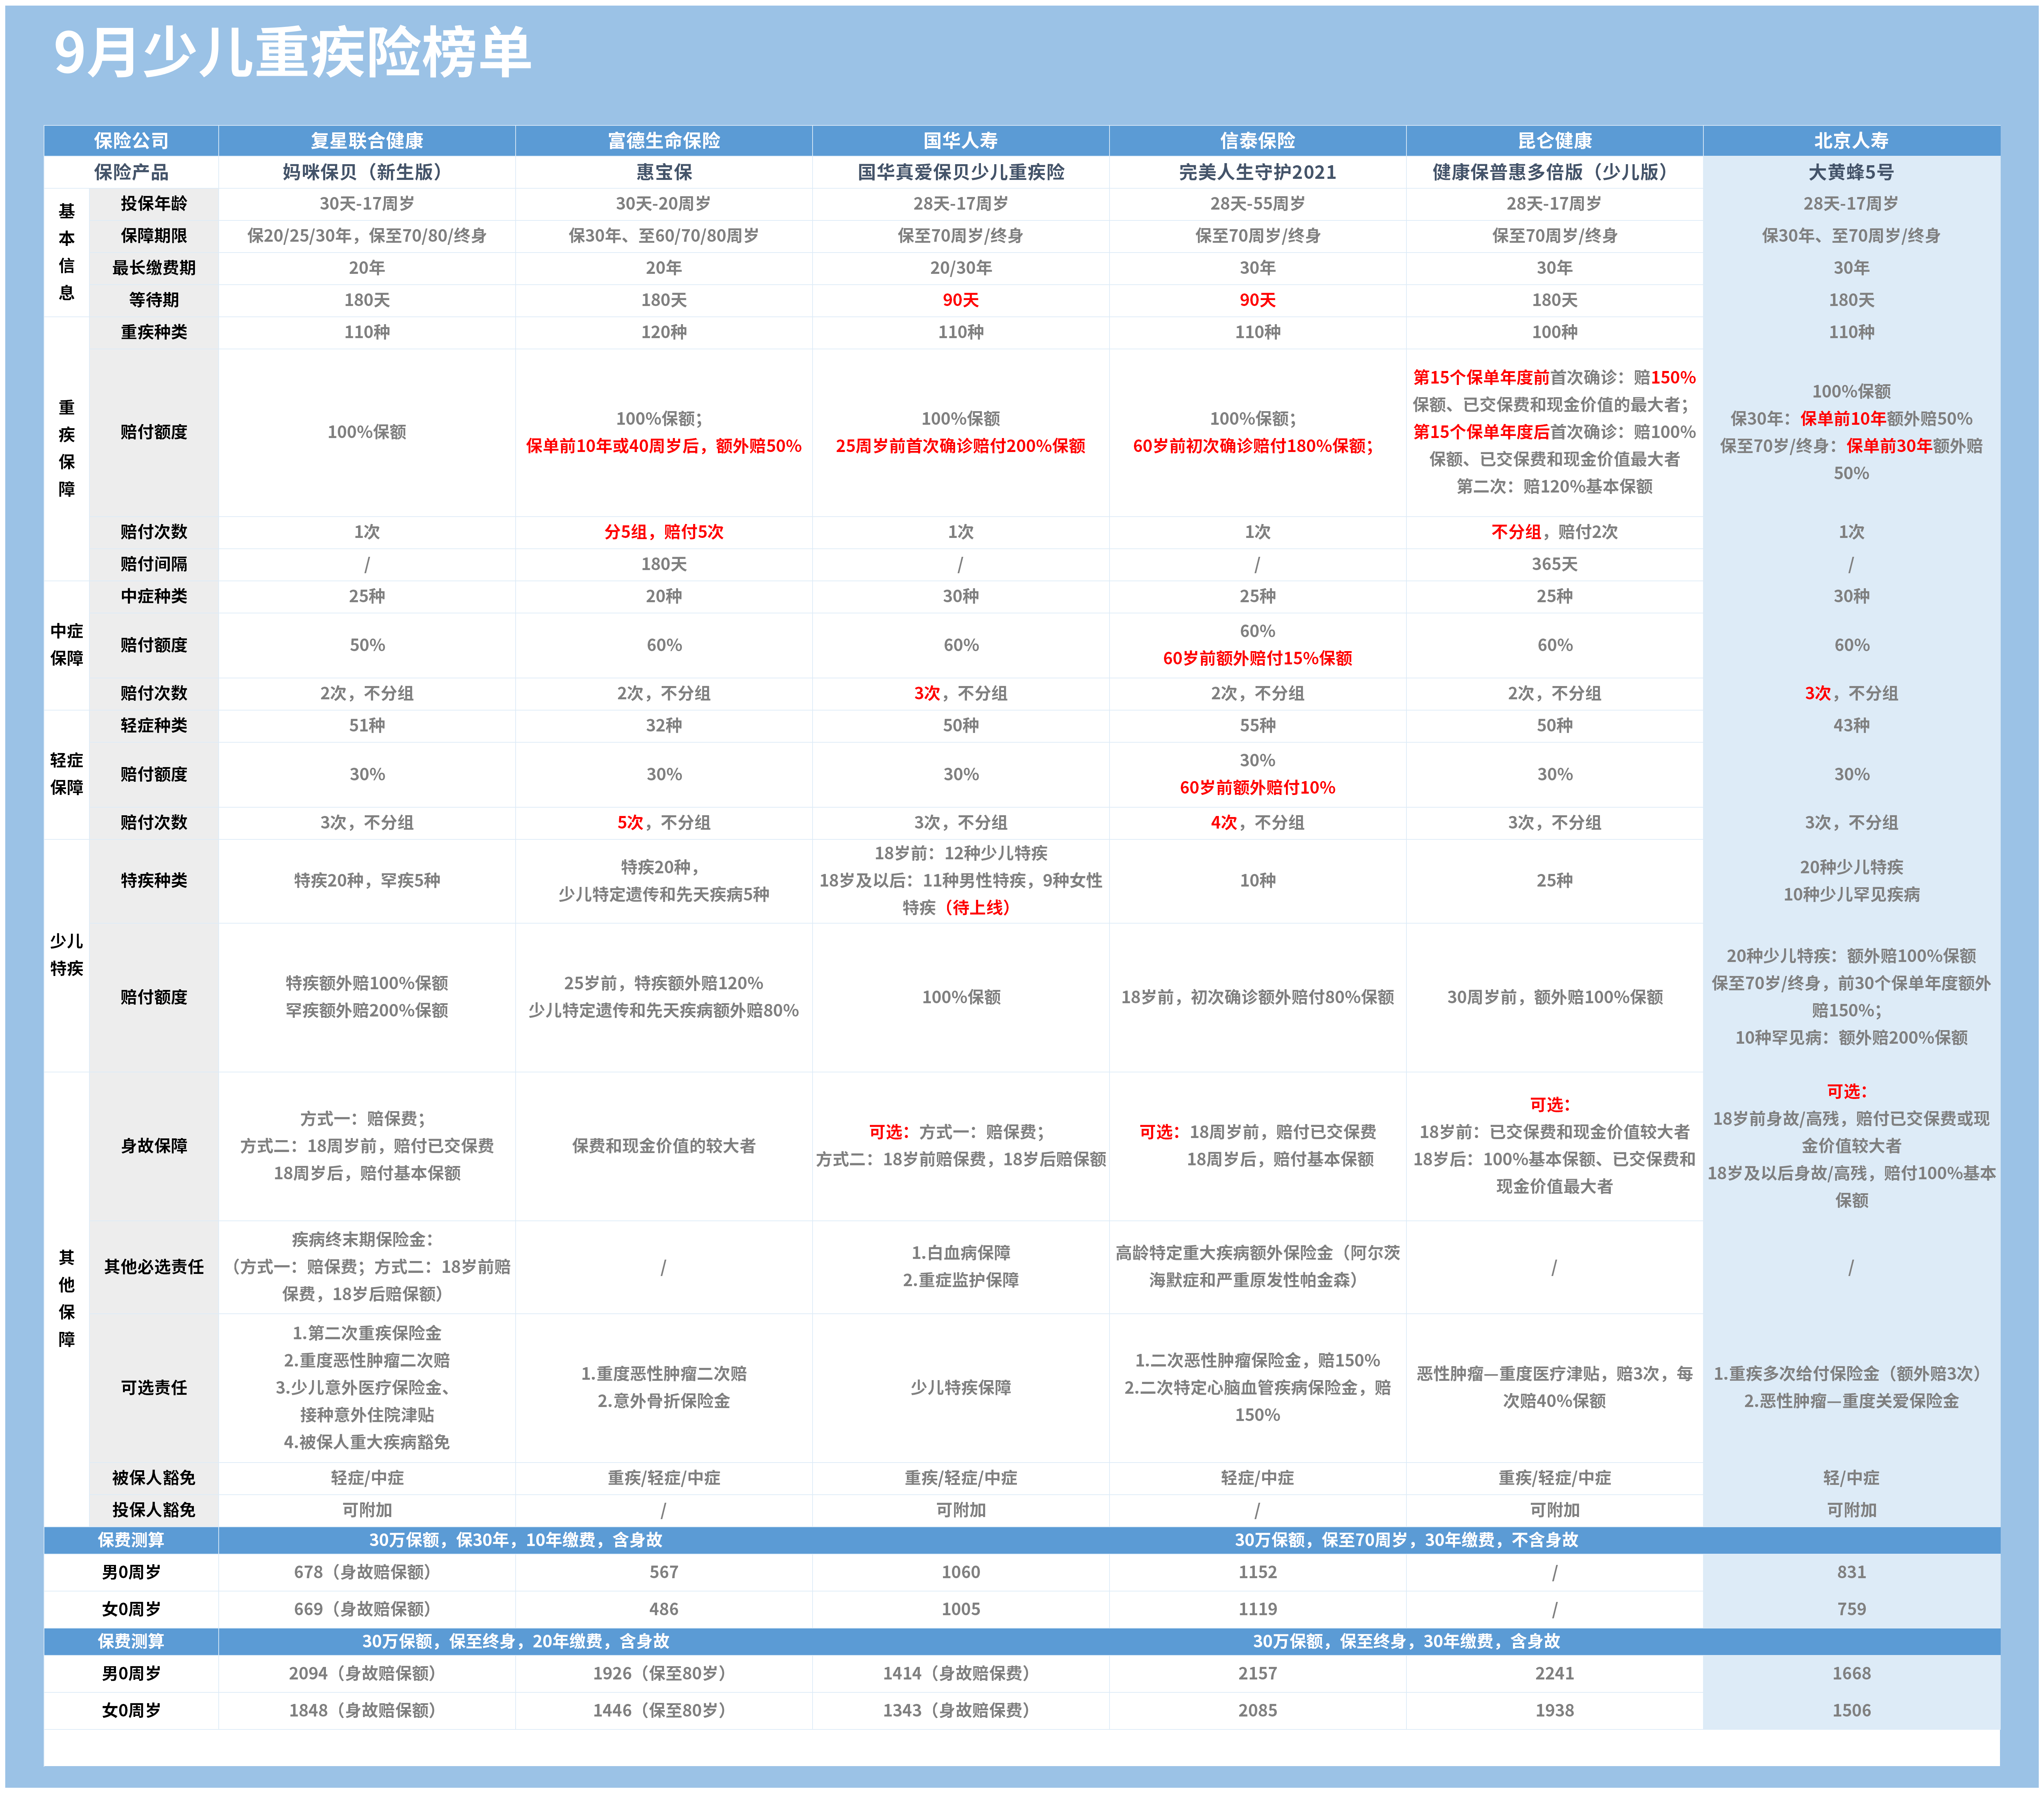The height and width of the screenshot is (1793, 2044).
Task: Click 保20/25/30年，保至70/80/终身 cell
Action: [x=367, y=236]
